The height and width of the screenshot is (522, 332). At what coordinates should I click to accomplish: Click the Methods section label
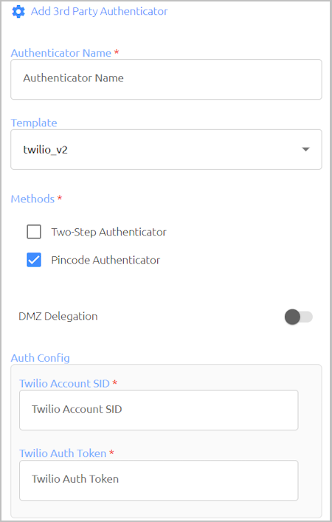coord(32,199)
